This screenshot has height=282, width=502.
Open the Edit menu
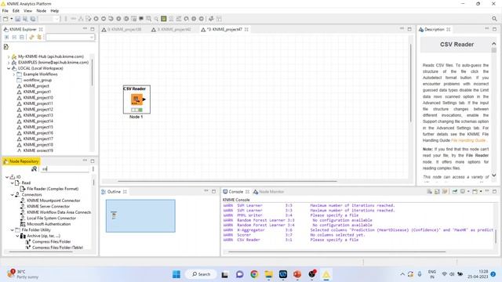[x=16, y=10]
